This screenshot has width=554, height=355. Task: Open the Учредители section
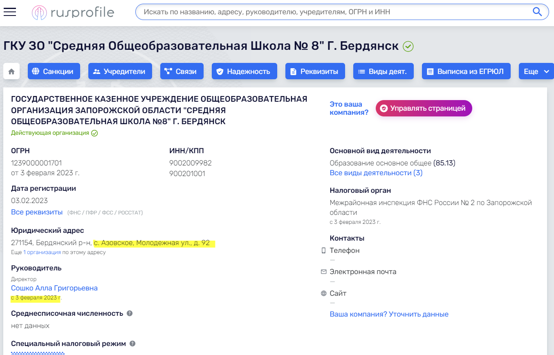pos(120,71)
